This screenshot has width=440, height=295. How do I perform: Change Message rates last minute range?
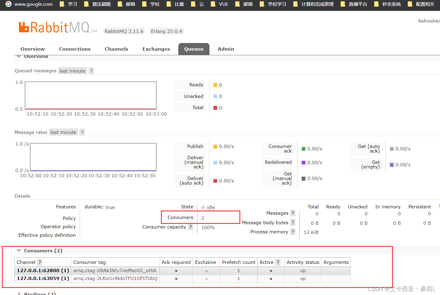tap(64, 132)
